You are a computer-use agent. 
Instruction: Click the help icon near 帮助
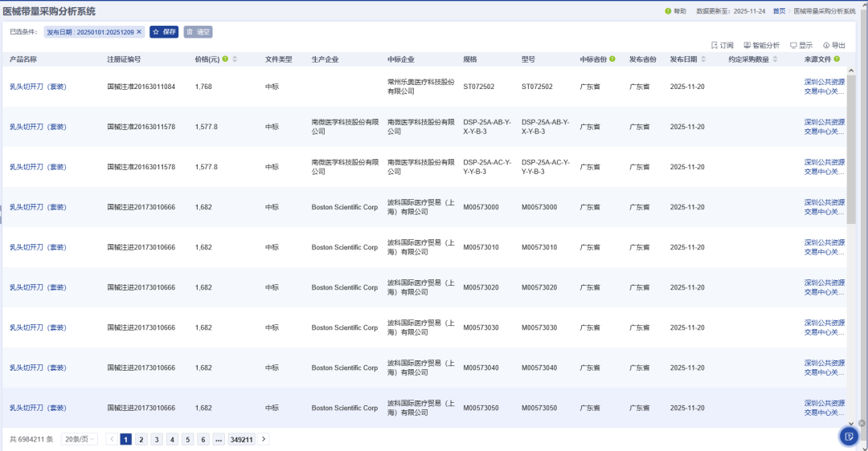click(x=668, y=11)
